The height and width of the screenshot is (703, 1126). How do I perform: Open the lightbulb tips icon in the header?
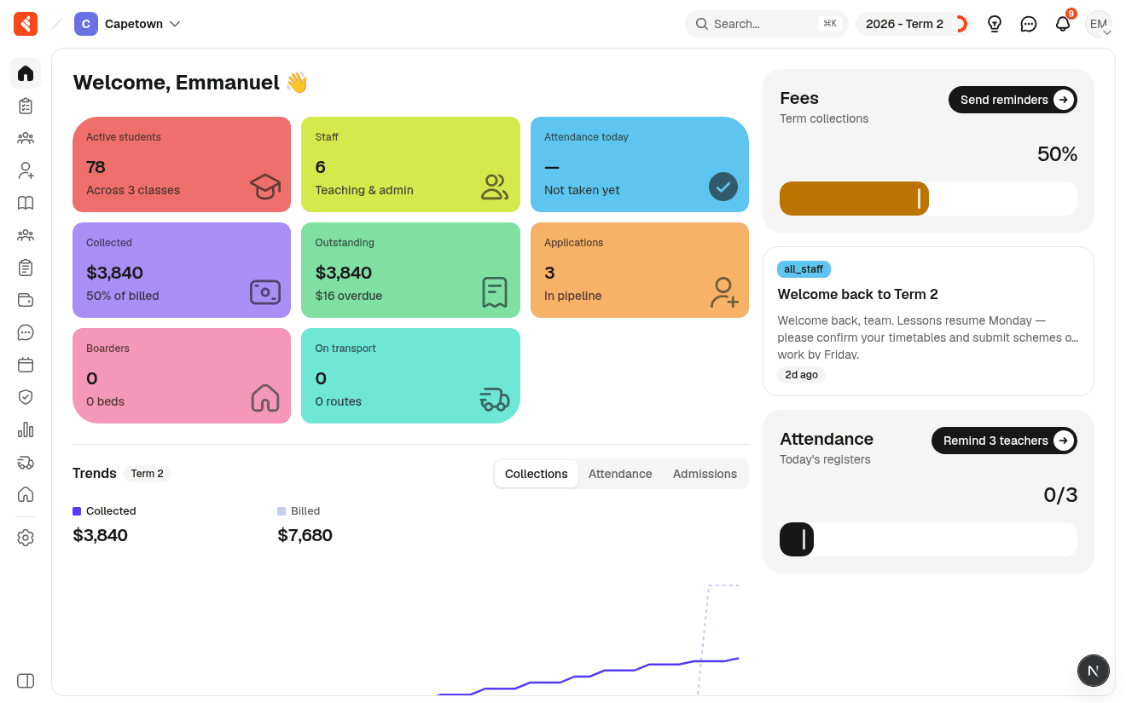point(995,24)
